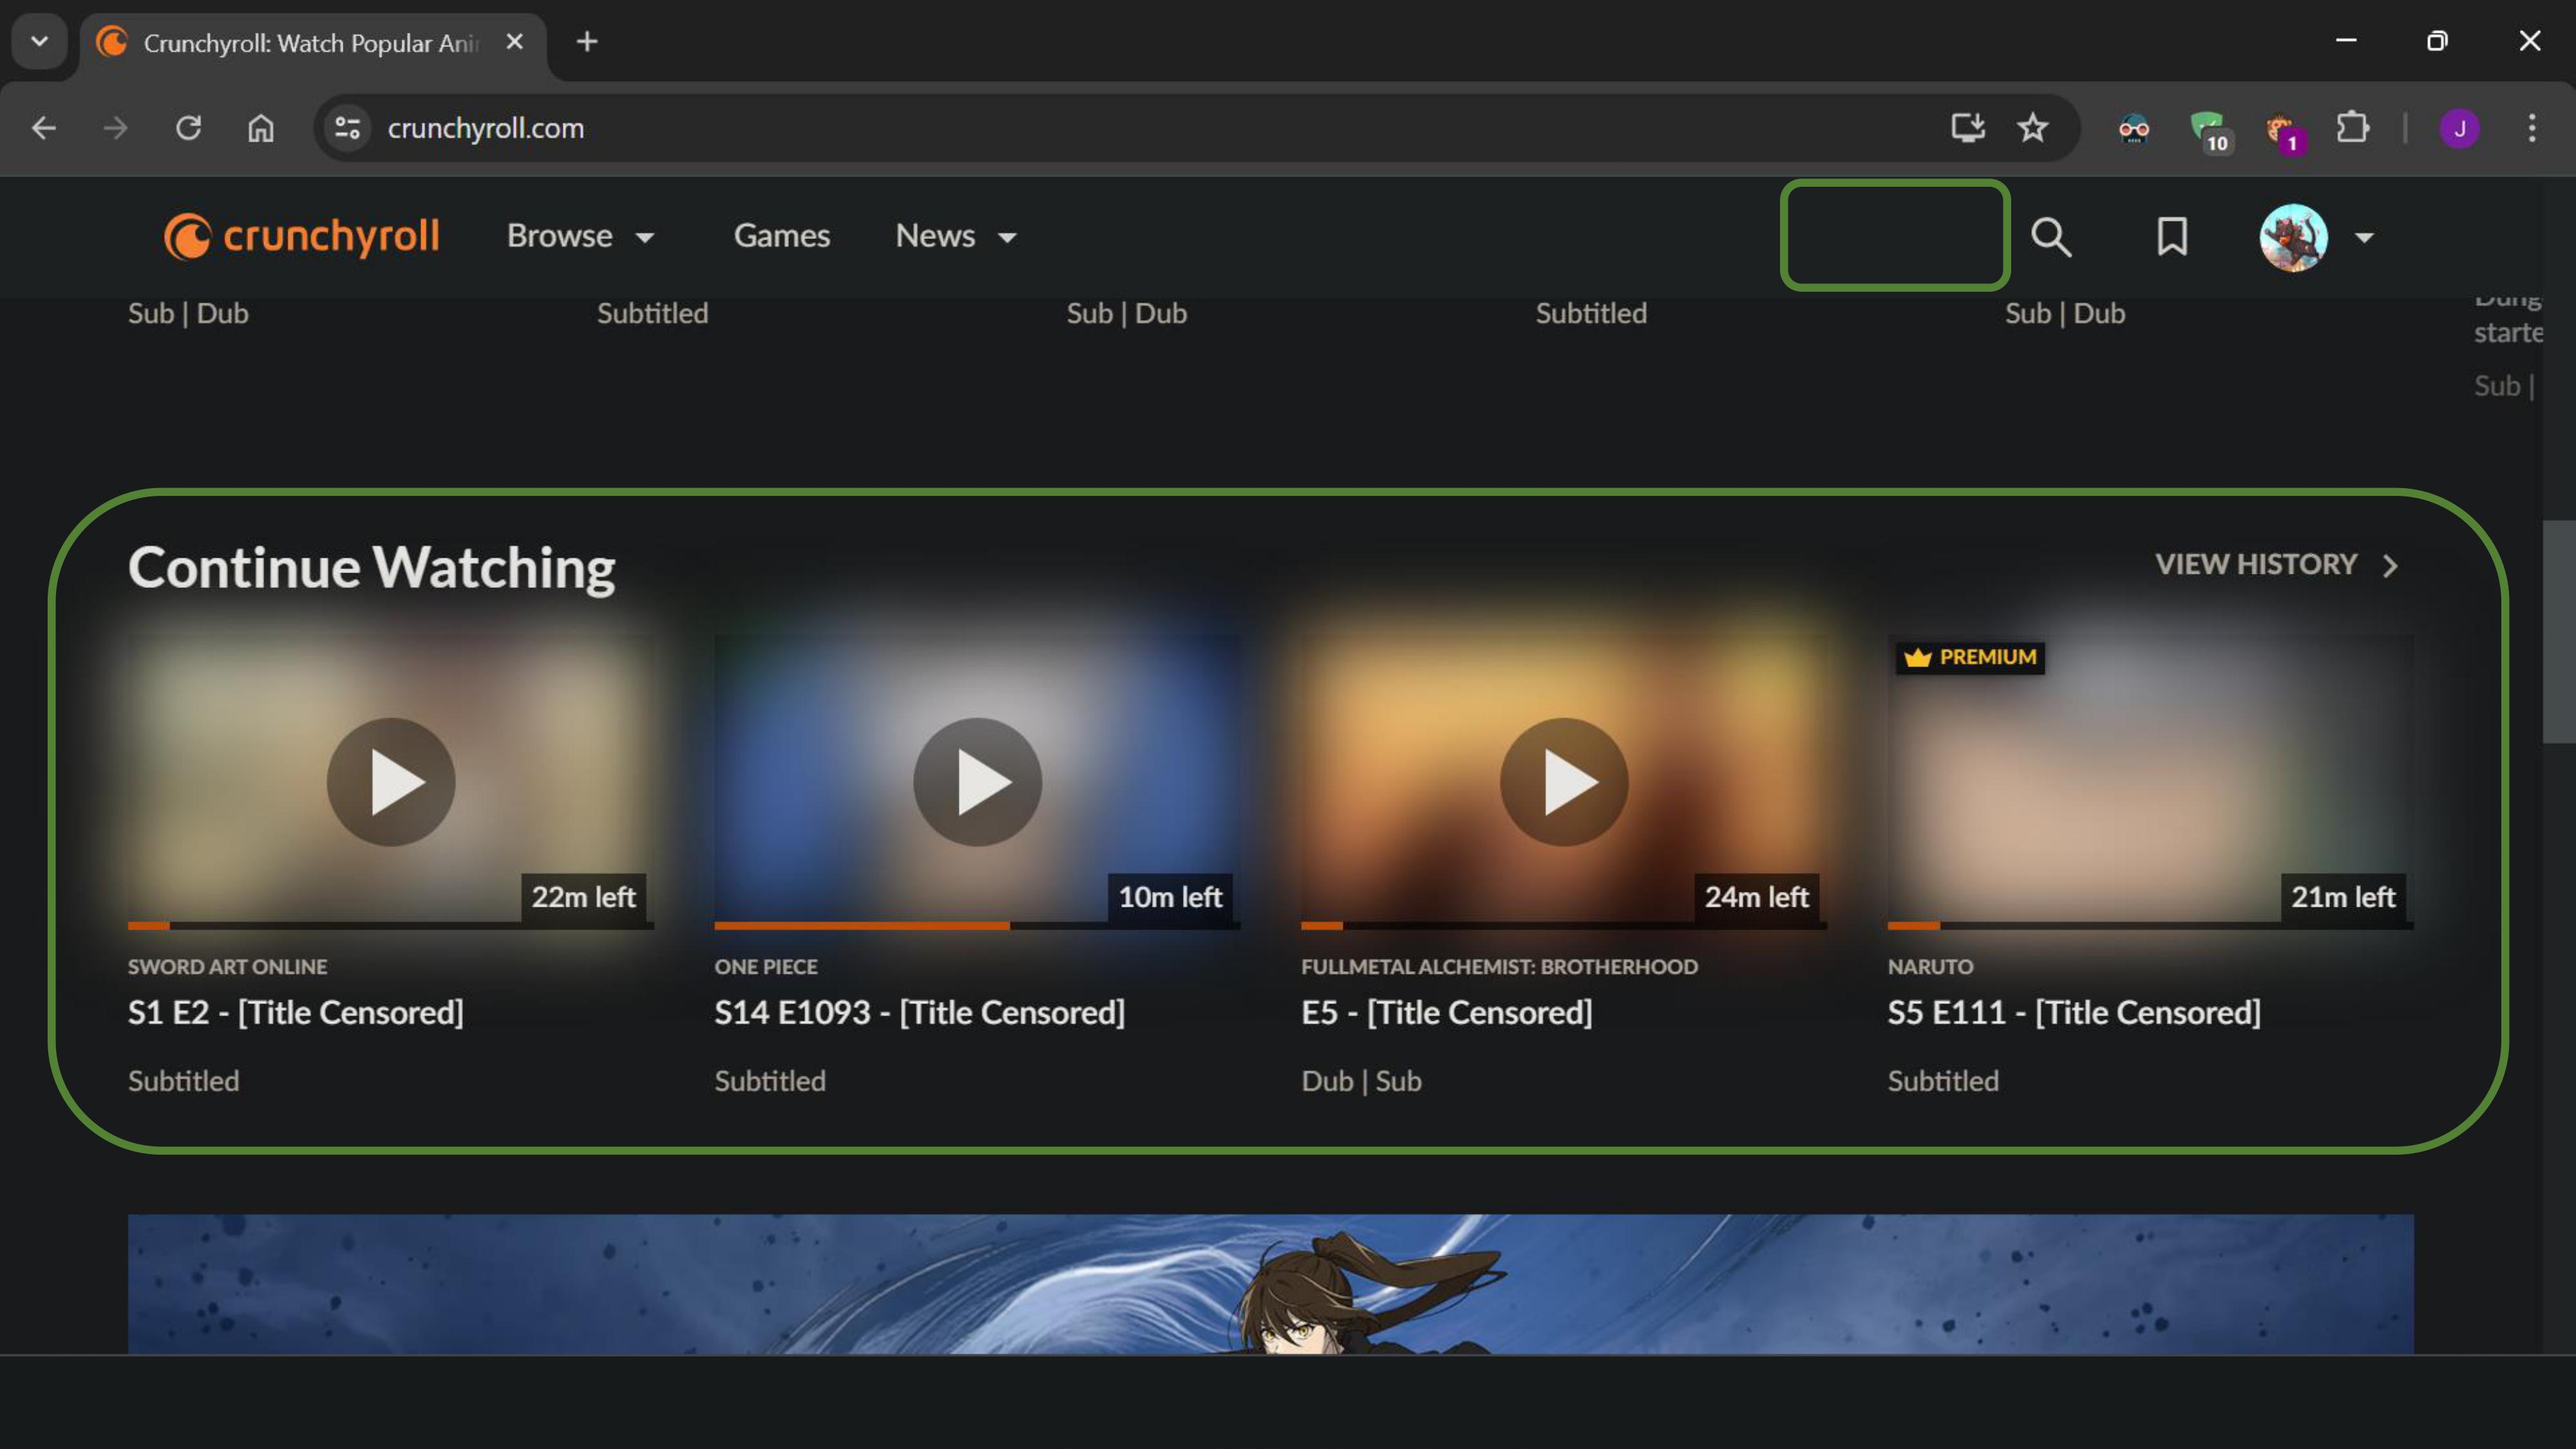Open site information icon
The height and width of the screenshot is (1449, 2576).
(x=347, y=128)
